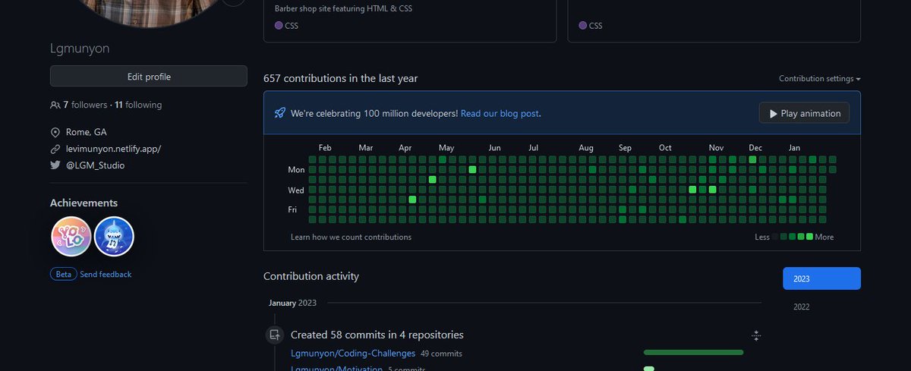Click the Feb month label on the graph
Screen dimensions: 911x371
click(x=325, y=148)
